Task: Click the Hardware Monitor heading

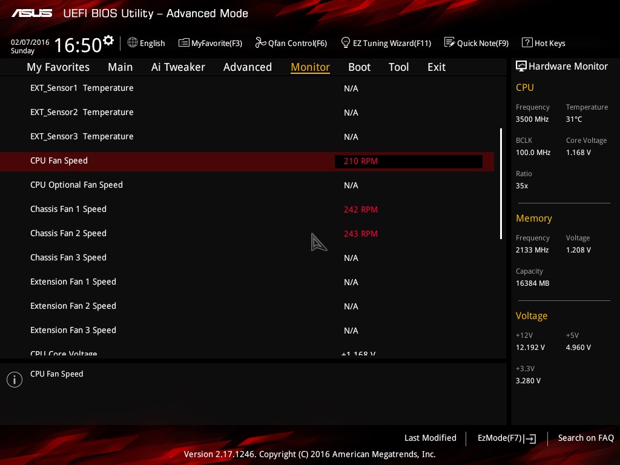Action: pos(568,66)
